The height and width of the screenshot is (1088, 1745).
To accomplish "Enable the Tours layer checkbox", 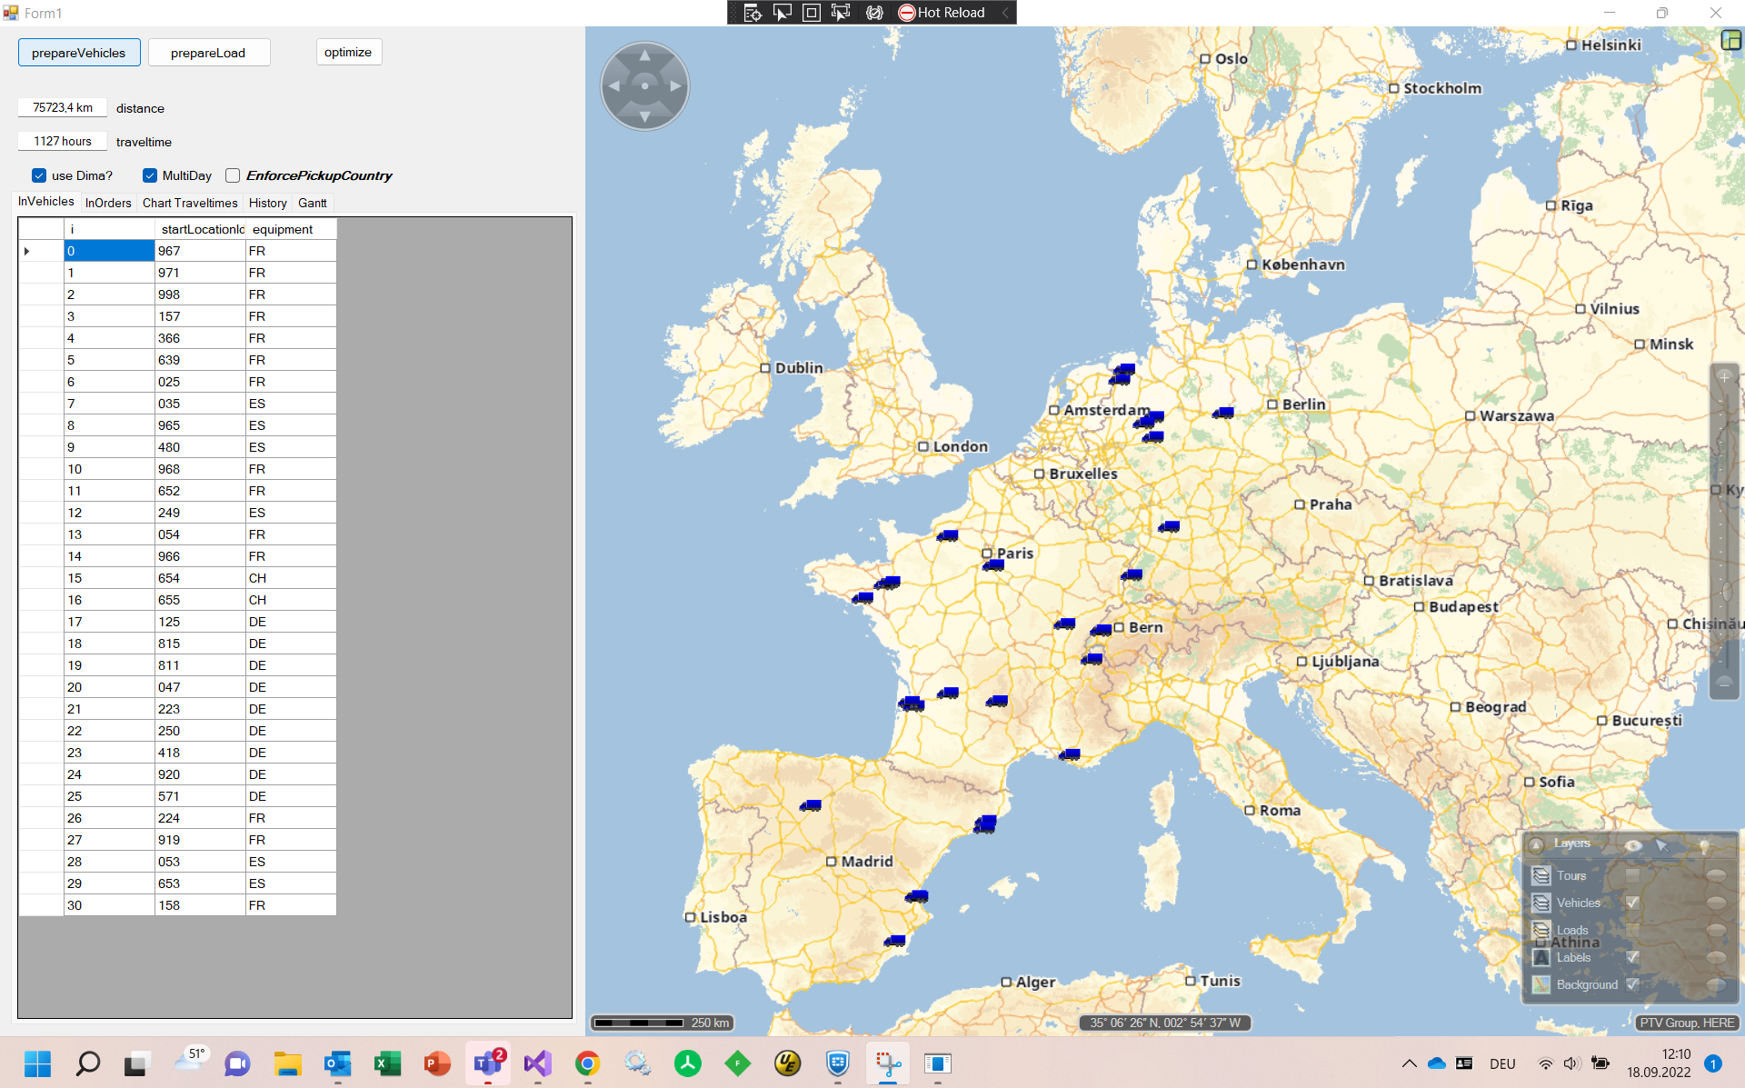I will tap(1632, 875).
